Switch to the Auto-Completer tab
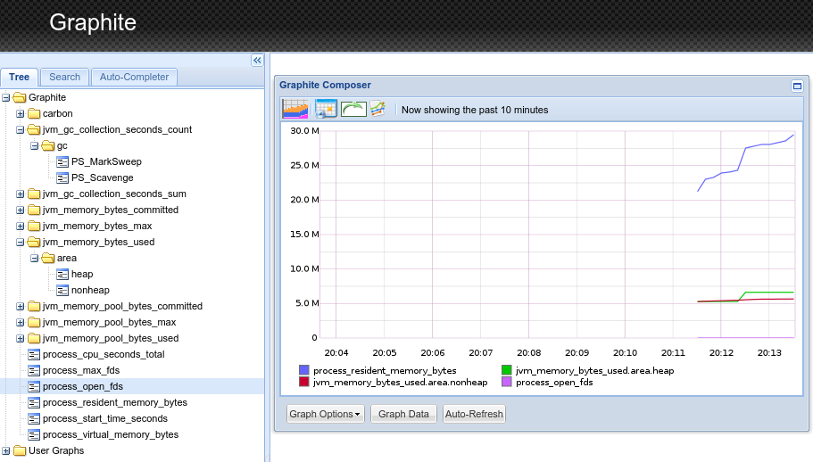 tap(134, 77)
